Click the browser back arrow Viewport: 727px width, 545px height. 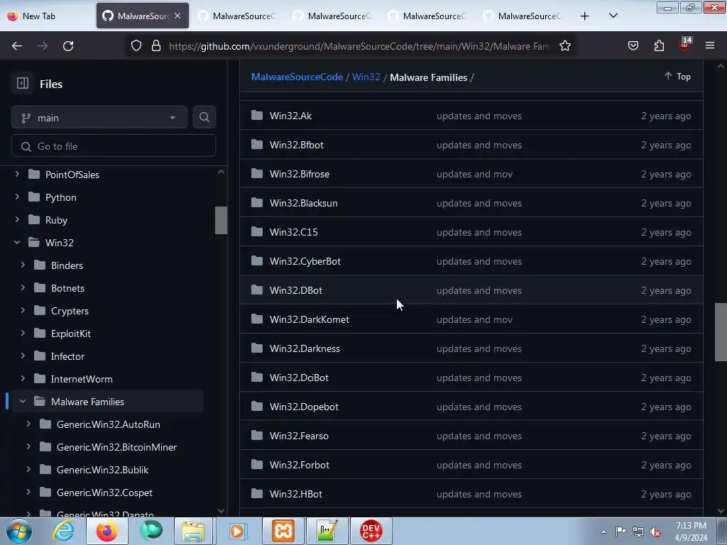17,46
